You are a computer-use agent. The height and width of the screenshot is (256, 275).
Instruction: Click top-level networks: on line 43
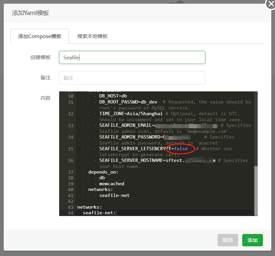point(89,207)
